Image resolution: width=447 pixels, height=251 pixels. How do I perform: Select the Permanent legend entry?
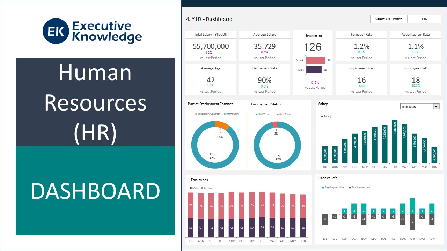pyautogui.click(x=231, y=114)
